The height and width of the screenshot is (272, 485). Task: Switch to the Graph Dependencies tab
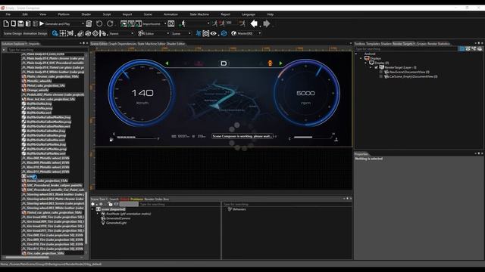[x=123, y=44]
